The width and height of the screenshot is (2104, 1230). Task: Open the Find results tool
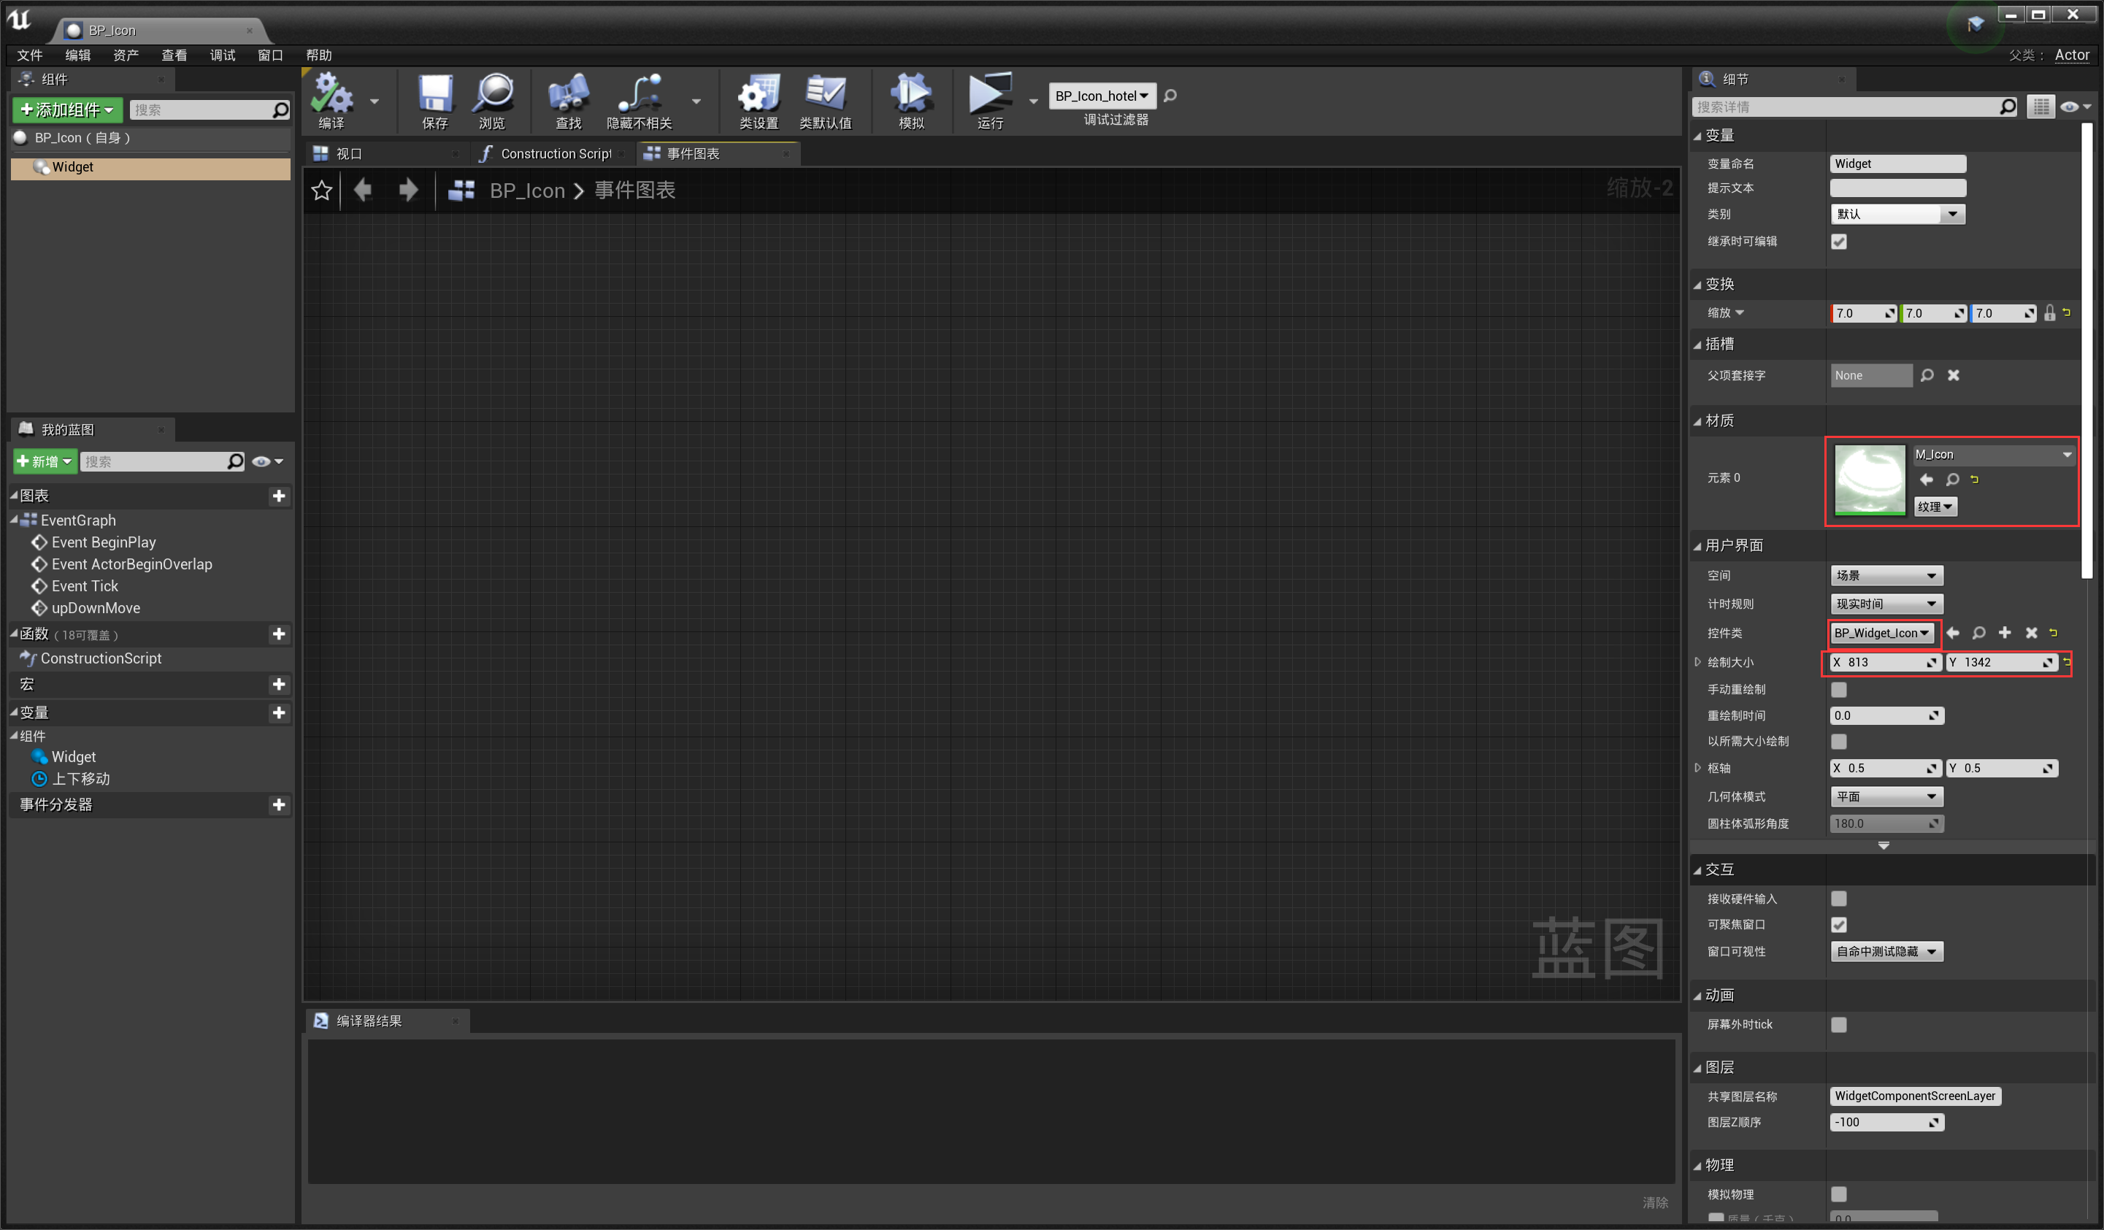coord(569,100)
